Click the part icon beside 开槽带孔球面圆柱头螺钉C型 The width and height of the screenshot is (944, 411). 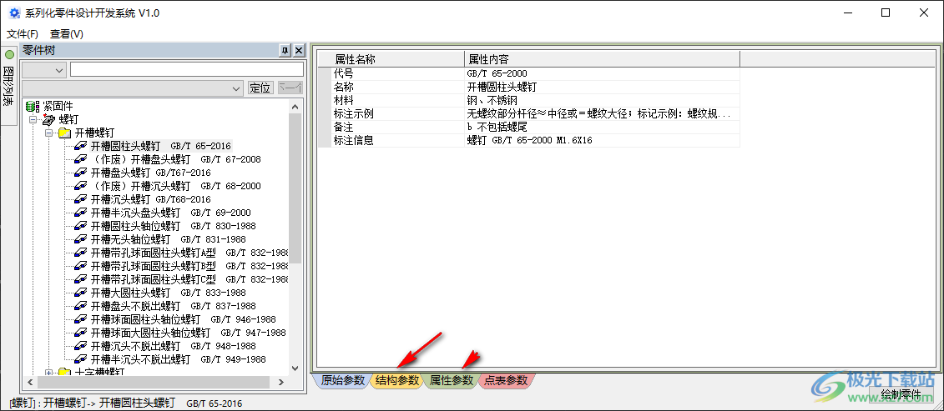click(x=81, y=279)
